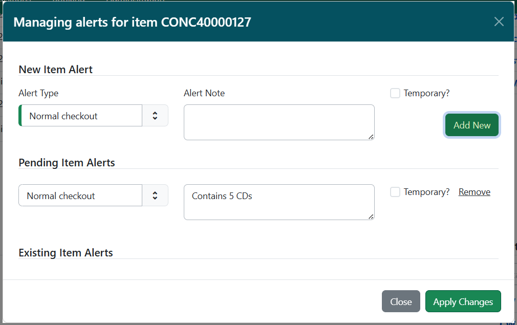Check Temporary? on the pending Contains 5 CDs alert
The height and width of the screenshot is (325, 517).
[x=395, y=191]
